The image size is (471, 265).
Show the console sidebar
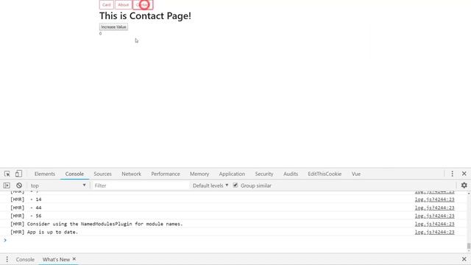(7, 185)
